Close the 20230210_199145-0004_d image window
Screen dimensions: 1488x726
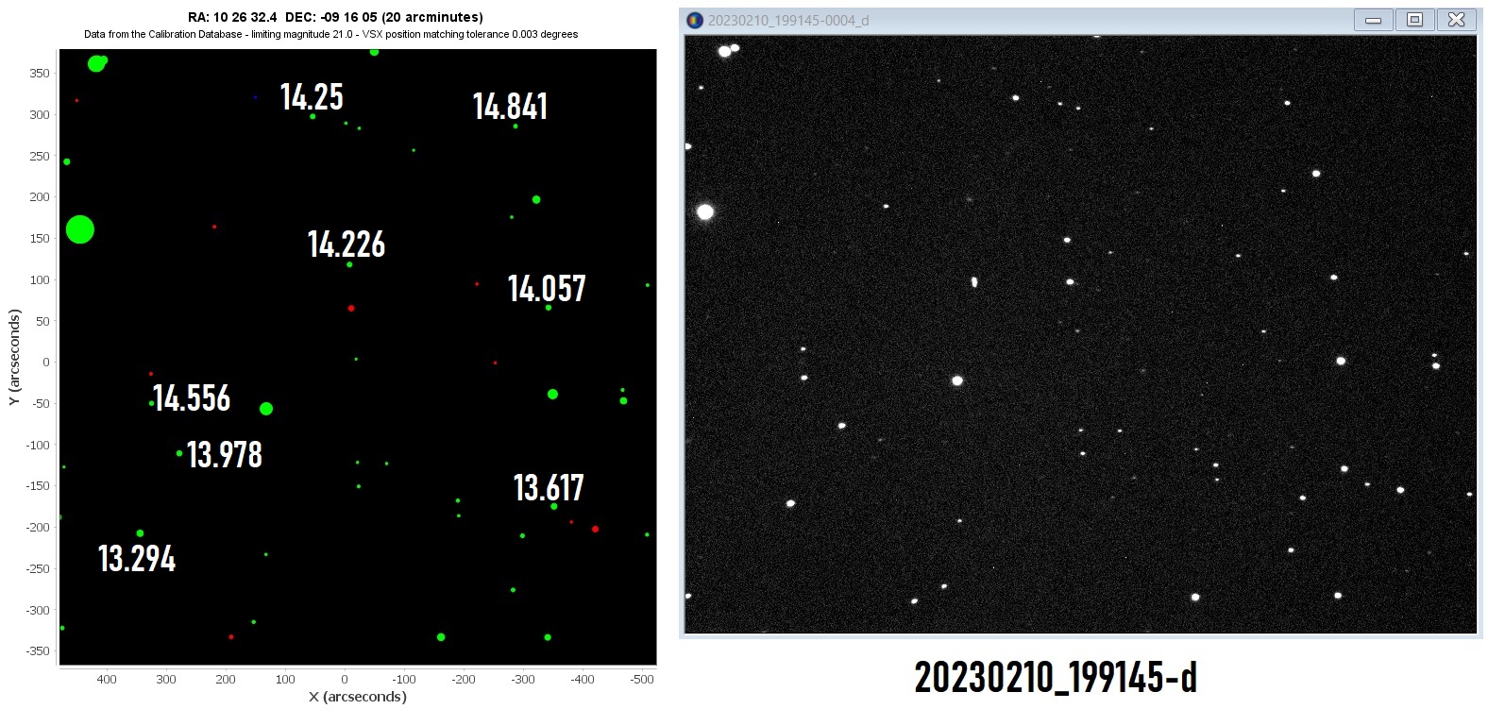click(1457, 20)
